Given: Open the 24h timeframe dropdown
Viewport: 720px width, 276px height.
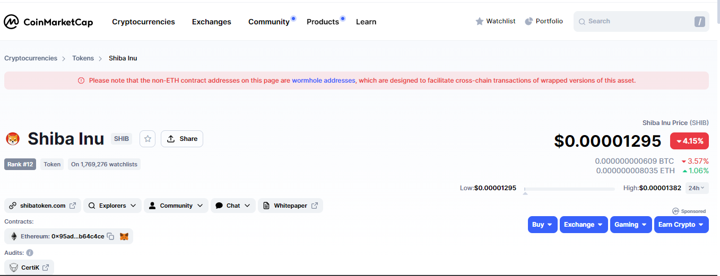Looking at the screenshot, I should [697, 188].
